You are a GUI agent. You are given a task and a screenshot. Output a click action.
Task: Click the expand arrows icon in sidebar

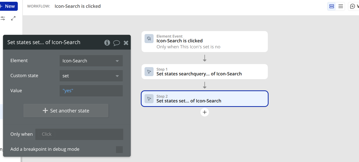point(13,18)
